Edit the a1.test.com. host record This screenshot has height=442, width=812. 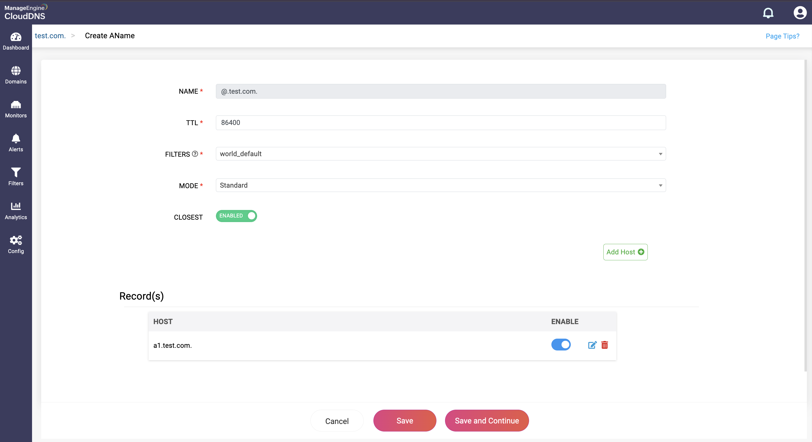pos(592,345)
